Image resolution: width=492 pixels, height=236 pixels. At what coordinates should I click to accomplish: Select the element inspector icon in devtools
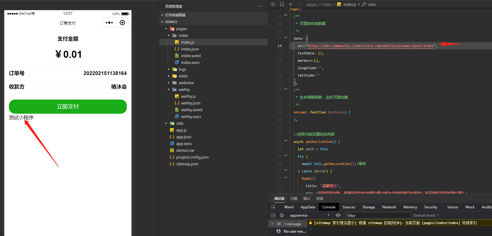(273, 207)
